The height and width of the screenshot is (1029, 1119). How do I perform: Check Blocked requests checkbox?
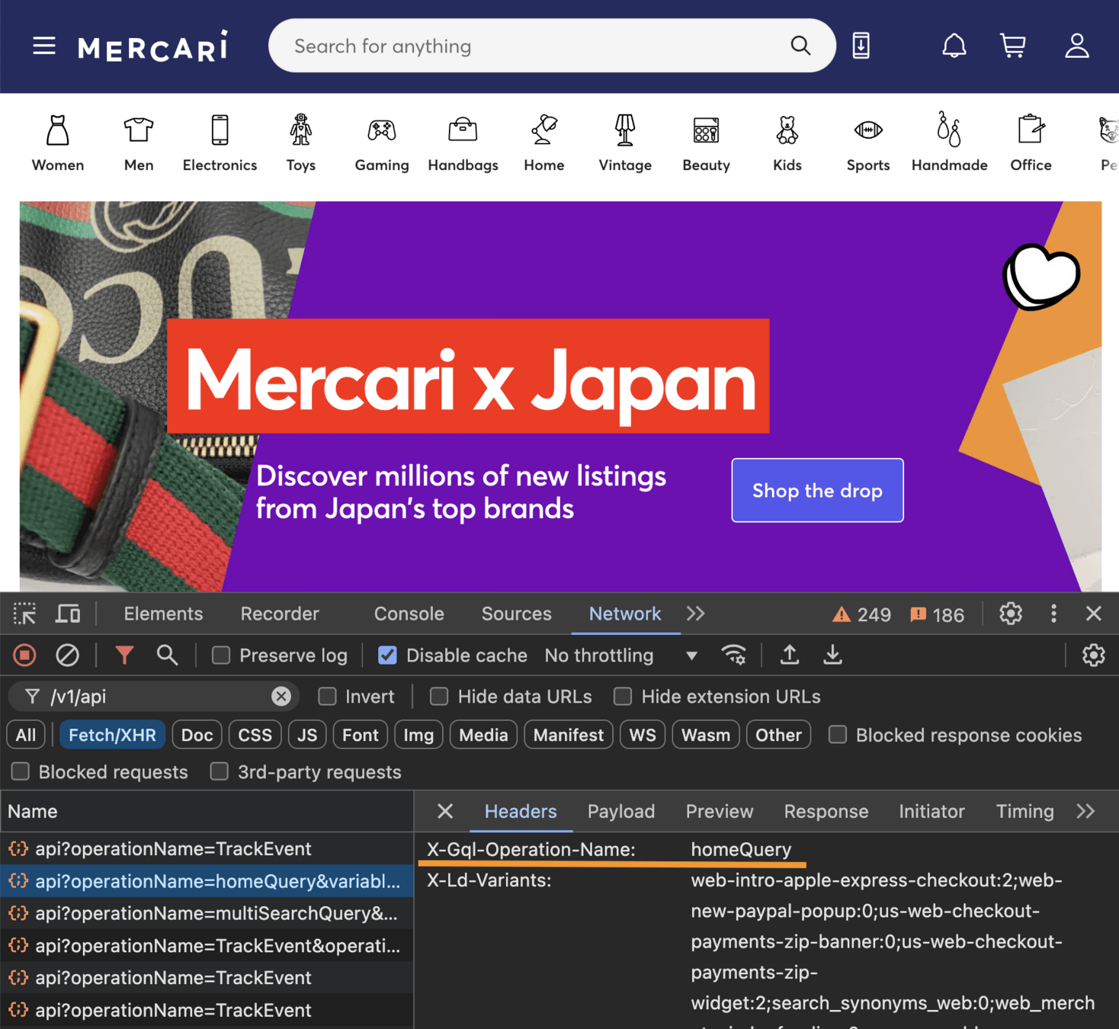21,771
